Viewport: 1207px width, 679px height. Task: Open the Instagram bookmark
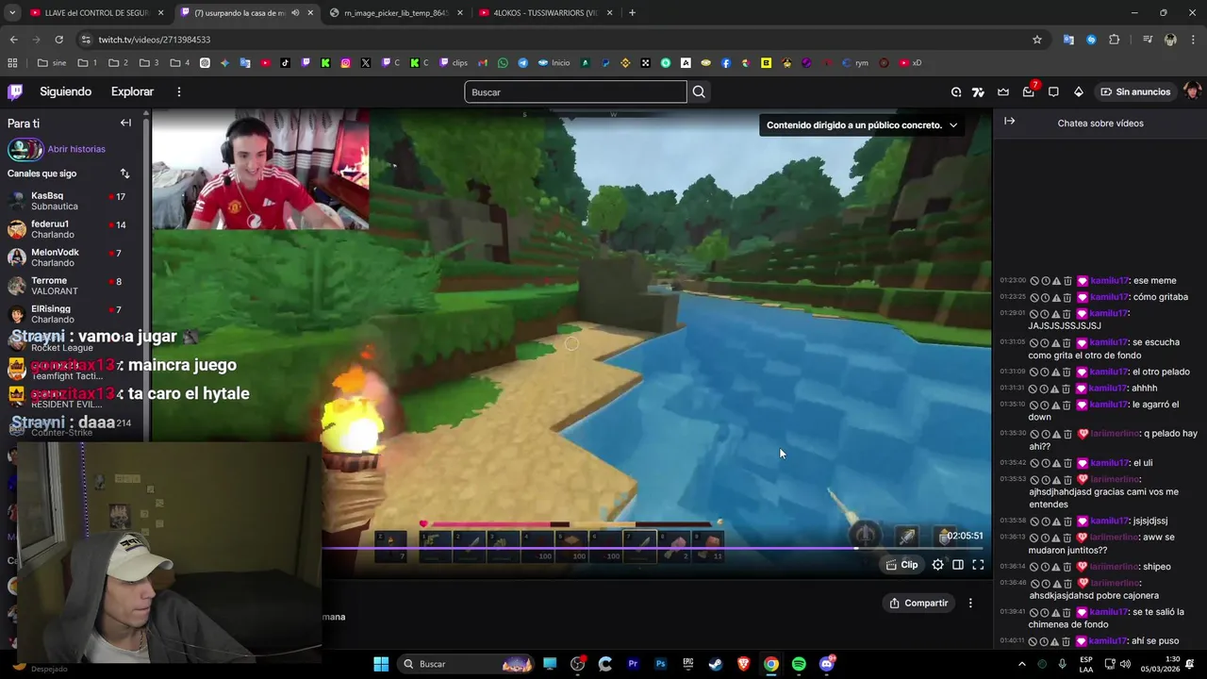click(345, 63)
